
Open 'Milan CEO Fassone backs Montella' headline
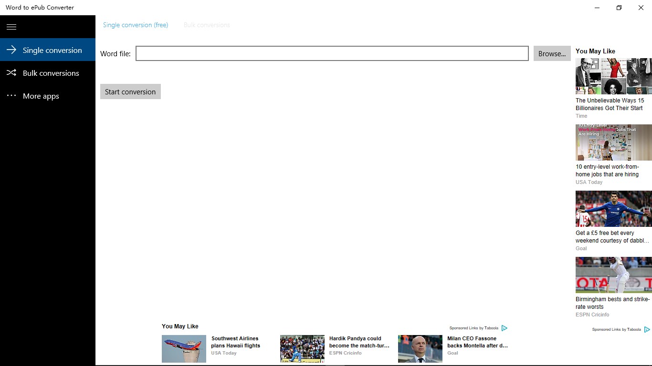478,342
